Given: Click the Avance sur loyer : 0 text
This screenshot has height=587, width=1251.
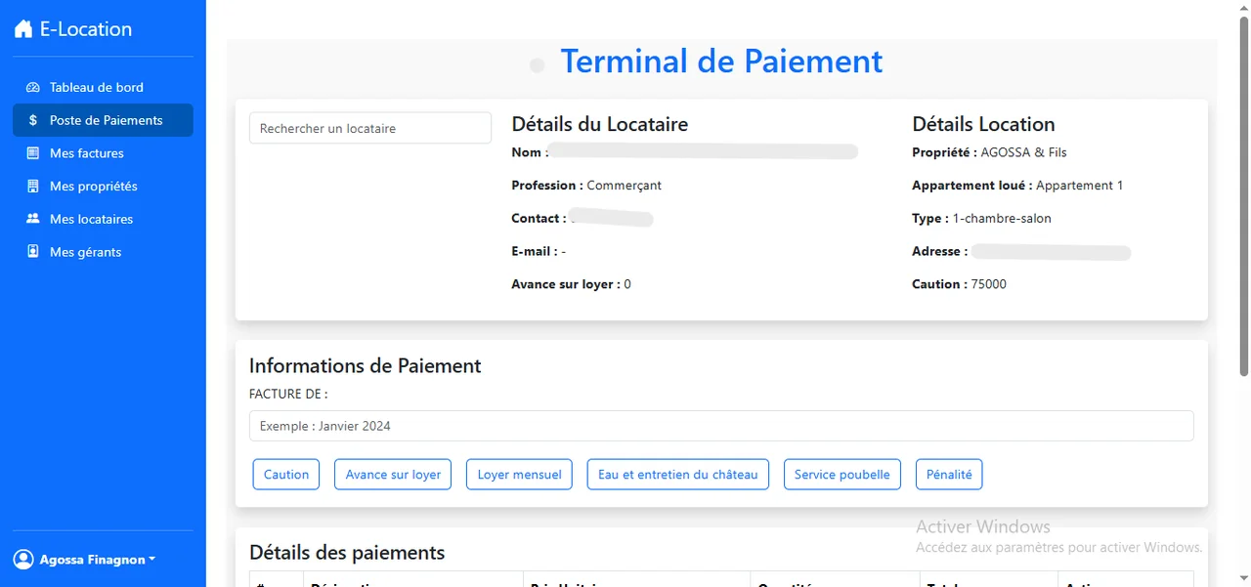Looking at the screenshot, I should pyautogui.click(x=571, y=284).
